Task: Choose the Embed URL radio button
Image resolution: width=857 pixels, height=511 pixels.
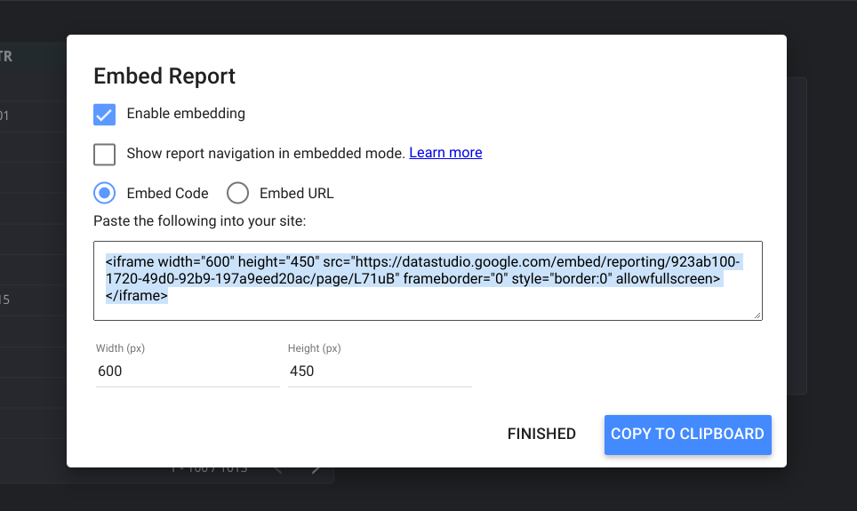Action: (x=237, y=193)
